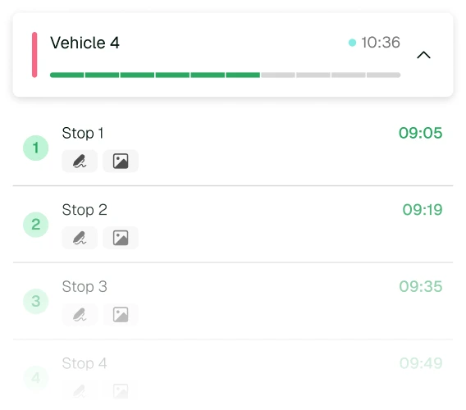Click the Stop 1 label
Viewport: 466px width, 410px height.
coord(83,133)
